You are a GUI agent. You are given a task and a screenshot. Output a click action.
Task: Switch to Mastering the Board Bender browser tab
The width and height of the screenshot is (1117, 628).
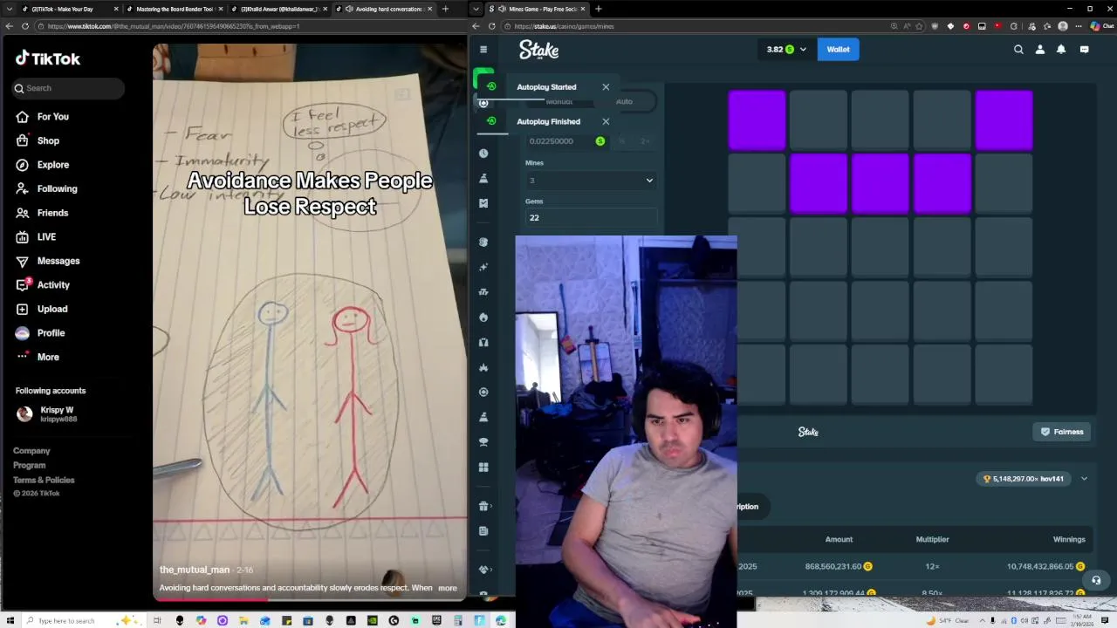click(x=175, y=9)
